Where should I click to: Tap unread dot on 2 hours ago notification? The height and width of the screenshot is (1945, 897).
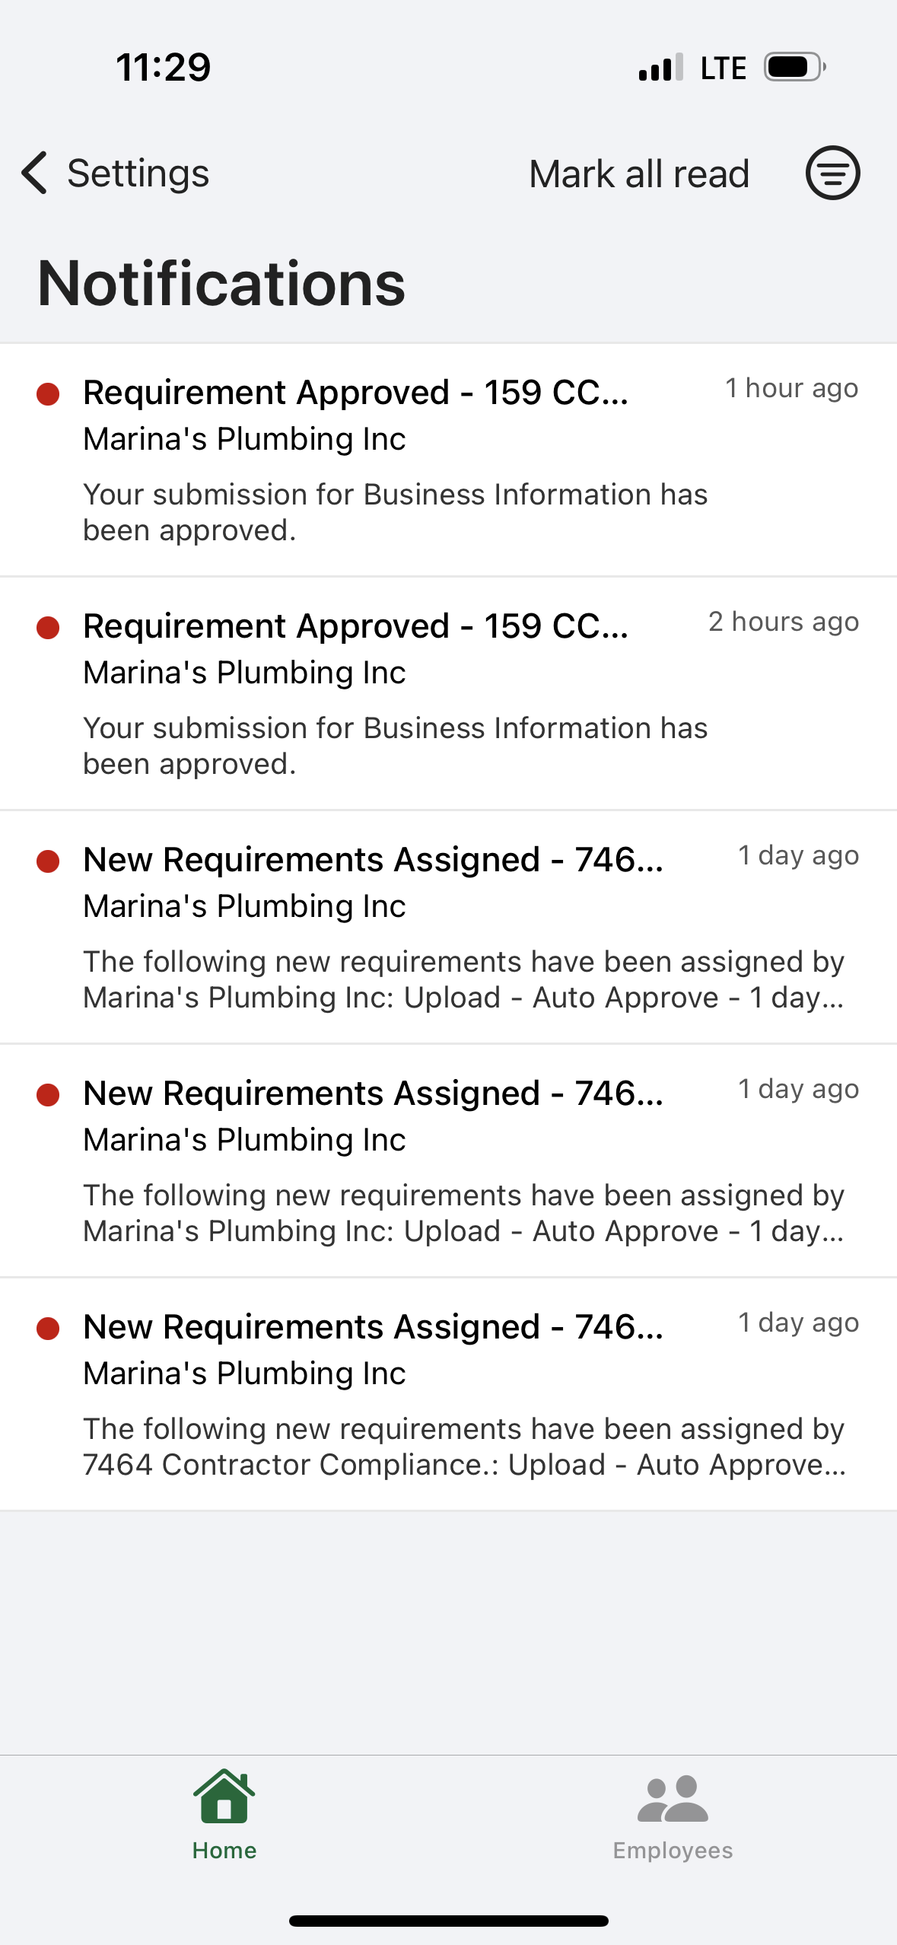click(x=48, y=628)
